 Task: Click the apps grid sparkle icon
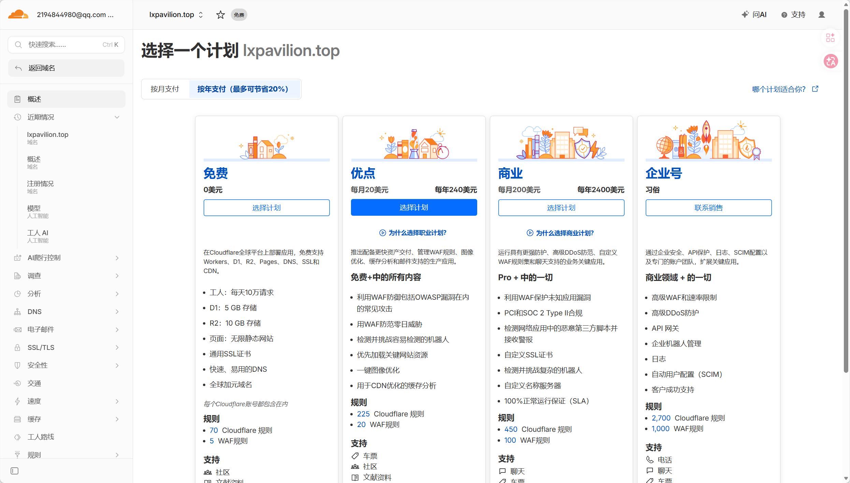pyautogui.click(x=830, y=38)
